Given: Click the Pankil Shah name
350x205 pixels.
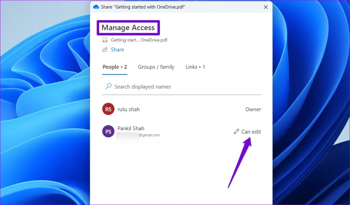Looking at the screenshot, I should pos(131,128).
